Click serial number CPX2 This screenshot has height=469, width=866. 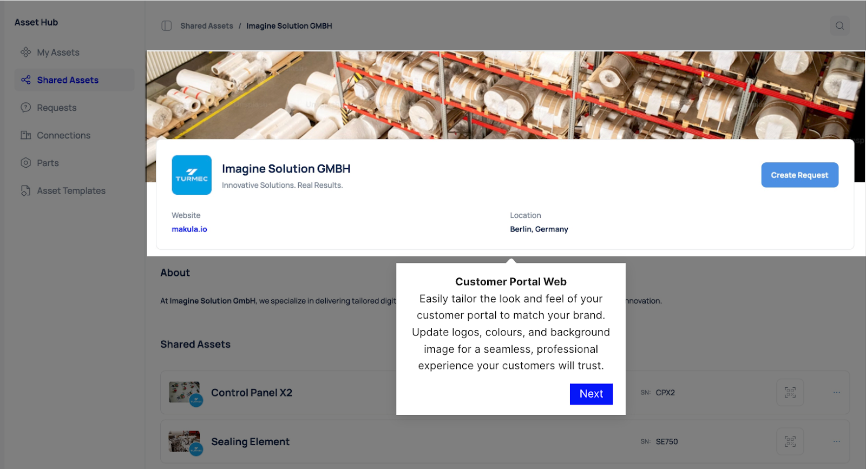click(x=665, y=393)
